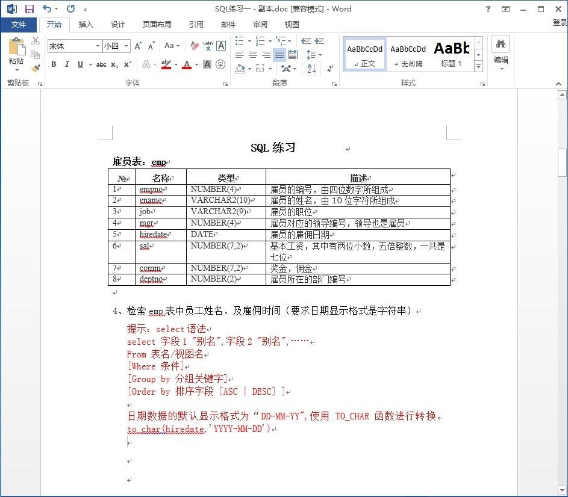Switch to the 审阅 tab

click(x=260, y=25)
